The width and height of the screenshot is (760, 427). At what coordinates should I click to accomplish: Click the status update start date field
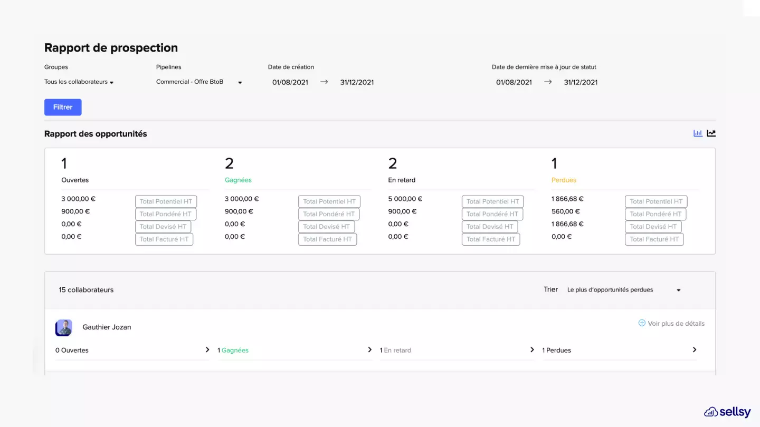point(514,82)
